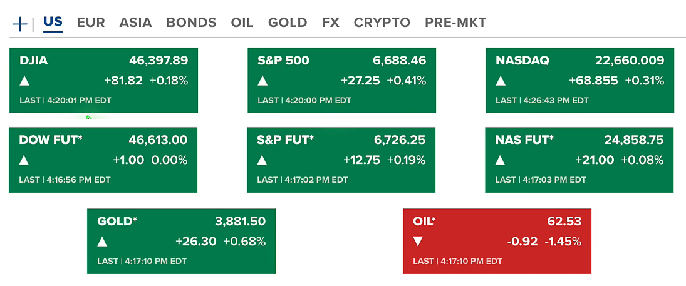The image size is (686, 286).
Task: Open the DJIA quote link
Action: [x=34, y=61]
